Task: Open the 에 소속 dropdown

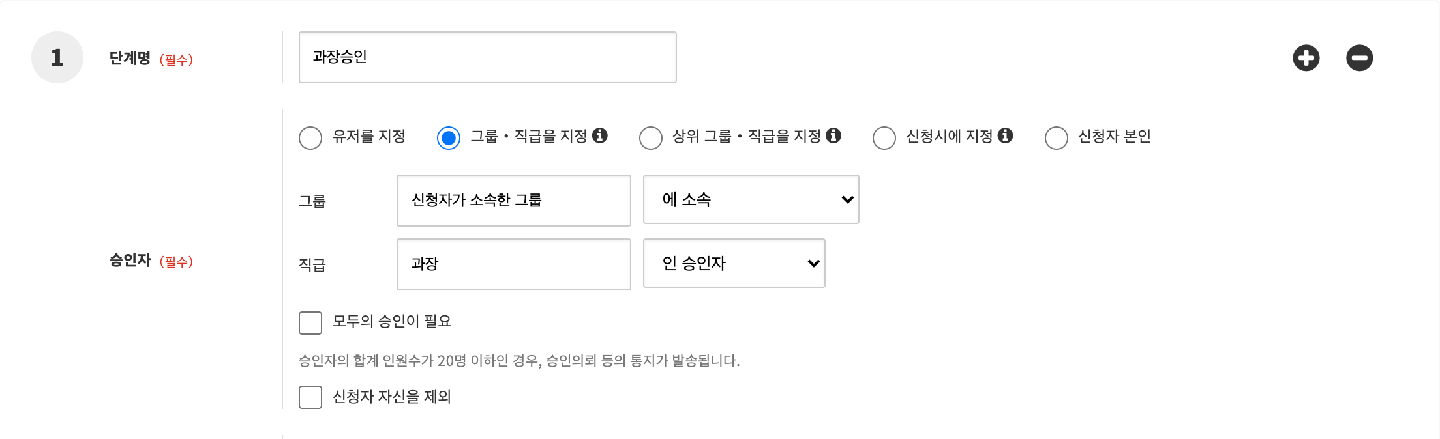Action: 751,199
